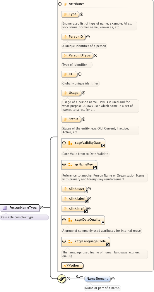
Task: Select the Status attribute box
Action: tap(71, 119)
